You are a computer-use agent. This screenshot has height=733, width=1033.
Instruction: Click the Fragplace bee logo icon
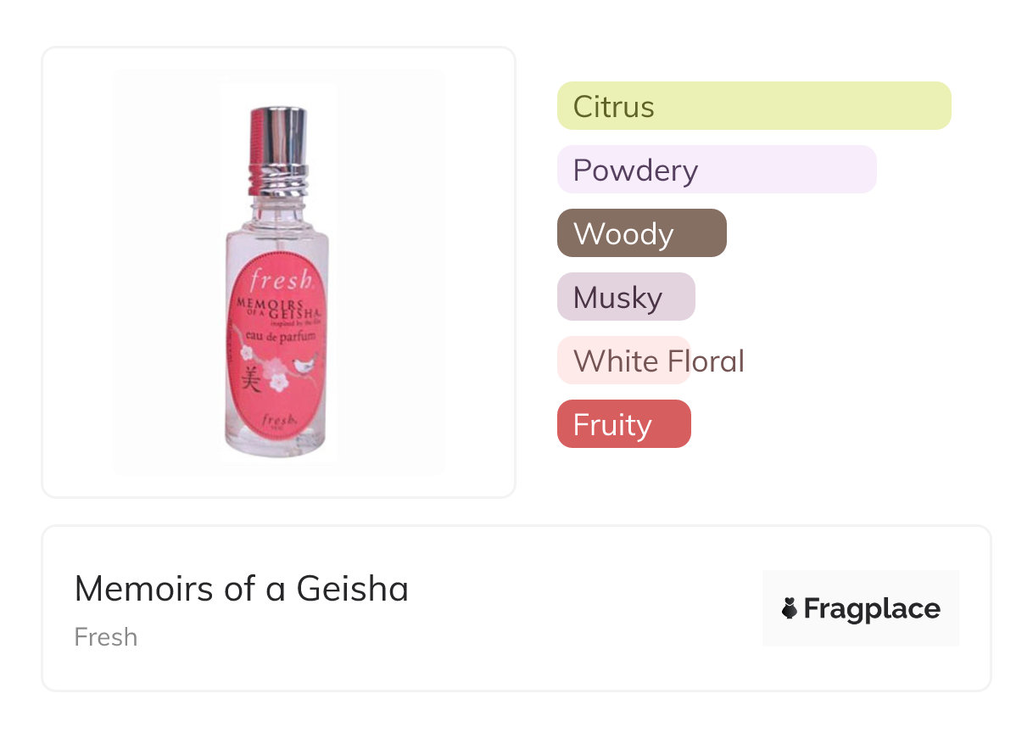pyautogui.click(x=790, y=608)
